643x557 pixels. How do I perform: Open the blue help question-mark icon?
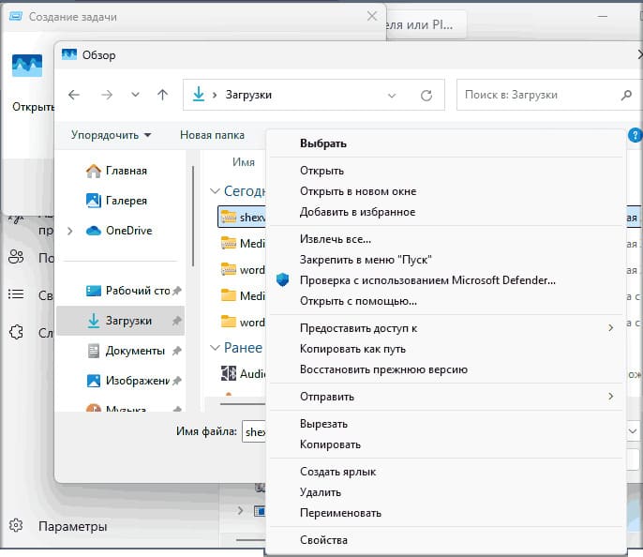click(635, 134)
